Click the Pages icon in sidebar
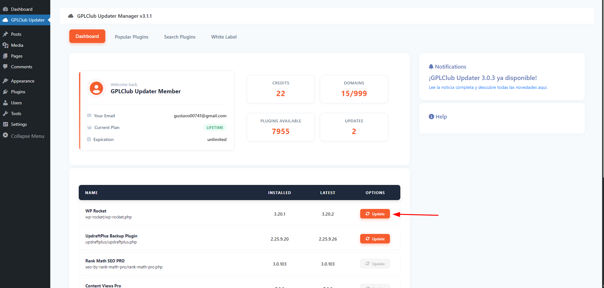This screenshot has height=288, width=604. coord(5,56)
